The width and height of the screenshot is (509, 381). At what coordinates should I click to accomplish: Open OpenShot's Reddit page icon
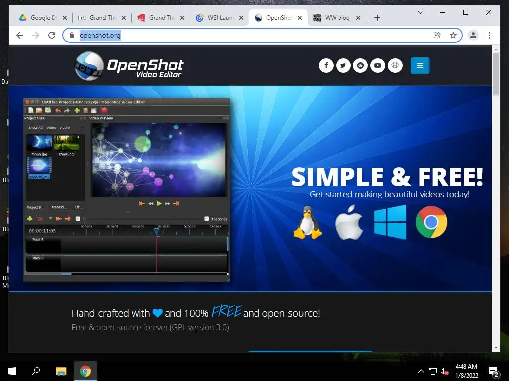pyautogui.click(x=360, y=65)
